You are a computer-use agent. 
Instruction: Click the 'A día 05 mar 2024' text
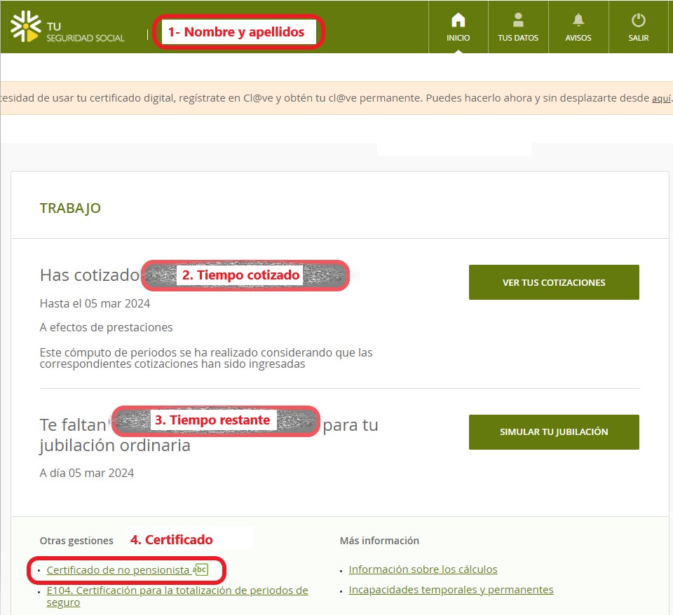click(87, 473)
